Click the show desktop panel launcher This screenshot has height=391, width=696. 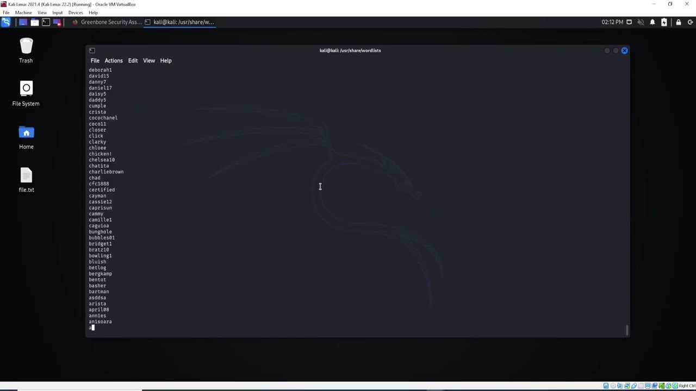(x=23, y=22)
